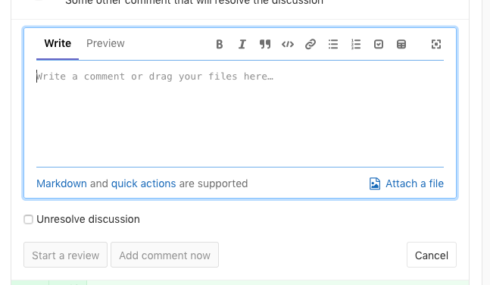Focus the comment text area
This screenshot has width=490, height=285.
click(240, 114)
